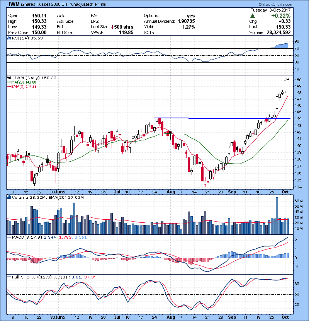Click the _IWM (Daily) 150.33 chart label

[34, 78]
